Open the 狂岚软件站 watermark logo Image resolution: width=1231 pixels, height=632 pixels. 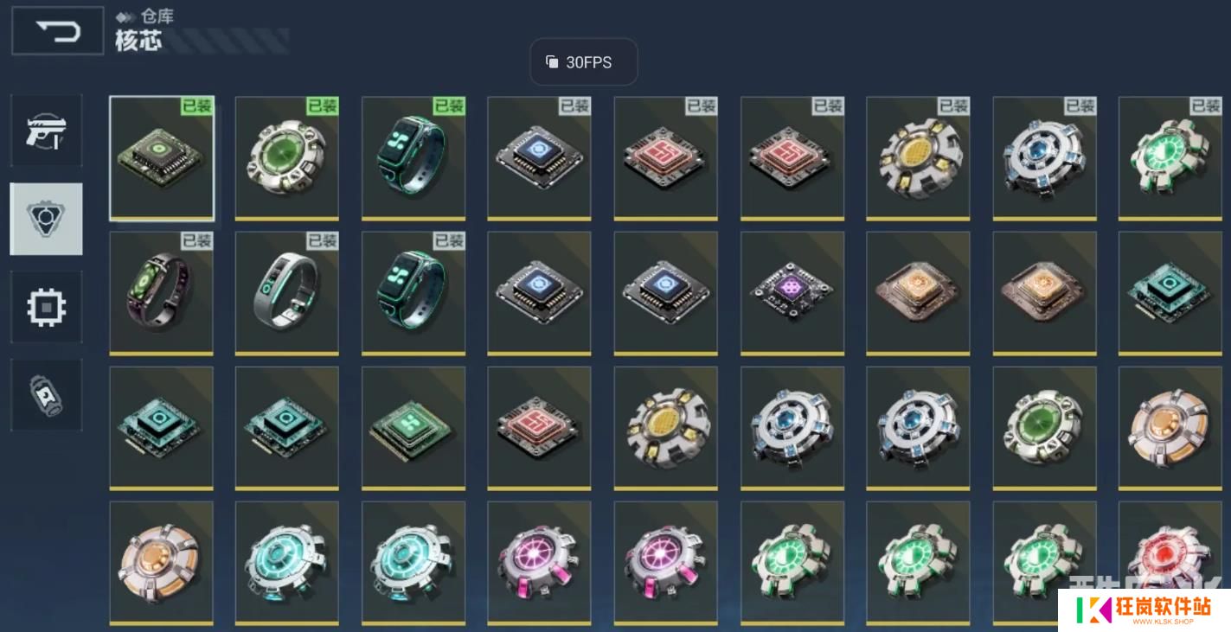pos(1144,610)
